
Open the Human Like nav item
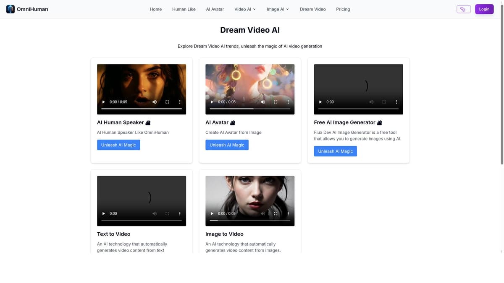point(184,9)
